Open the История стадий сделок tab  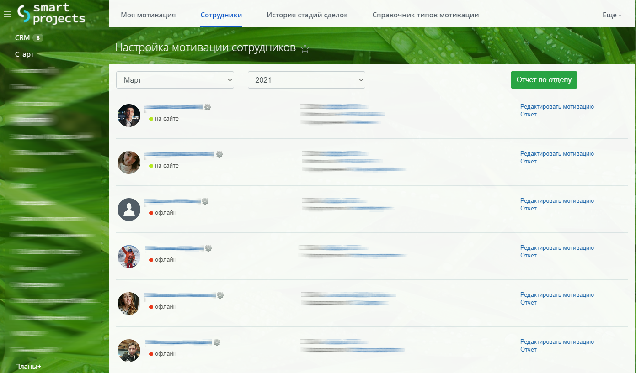coord(307,15)
